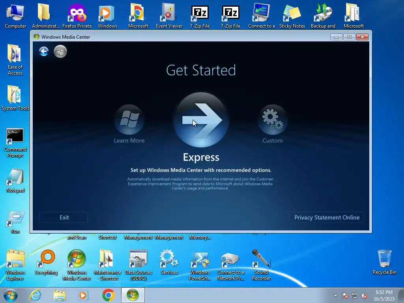Screen dimensions: 404x303
Task: Open the Windows Start menu
Action: 11,295
